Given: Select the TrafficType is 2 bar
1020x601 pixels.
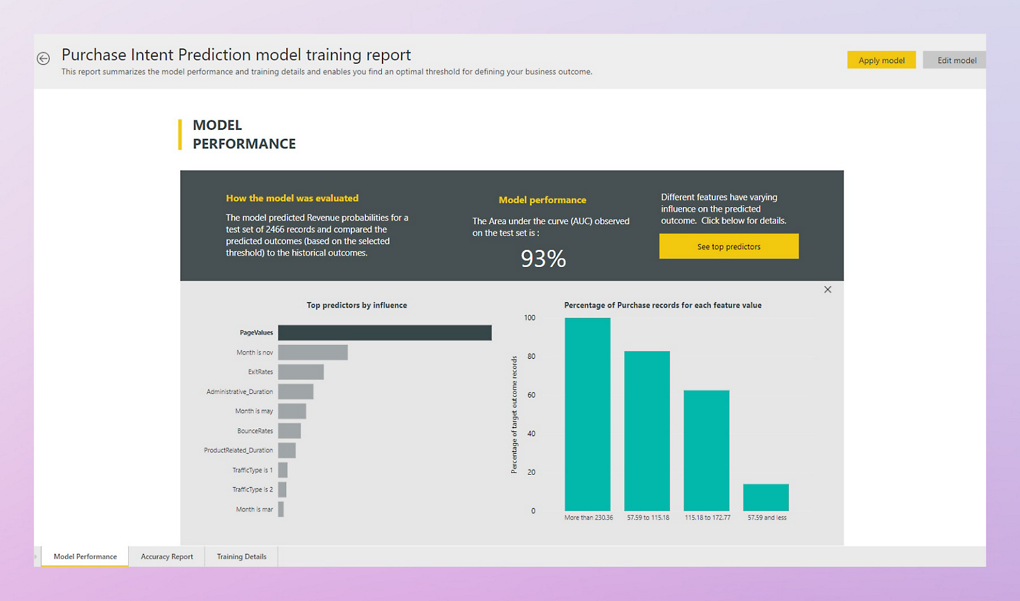Looking at the screenshot, I should 282,489.
